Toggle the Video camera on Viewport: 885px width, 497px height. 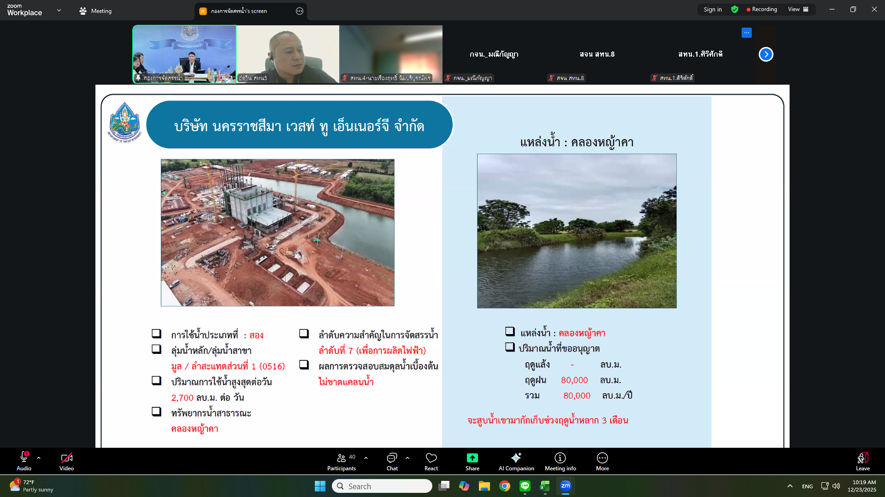pyautogui.click(x=66, y=458)
